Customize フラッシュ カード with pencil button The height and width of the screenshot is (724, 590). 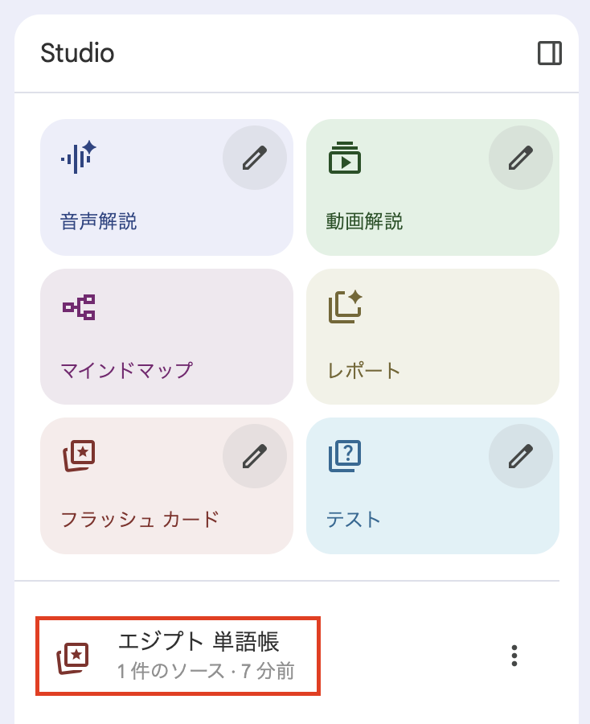click(254, 456)
